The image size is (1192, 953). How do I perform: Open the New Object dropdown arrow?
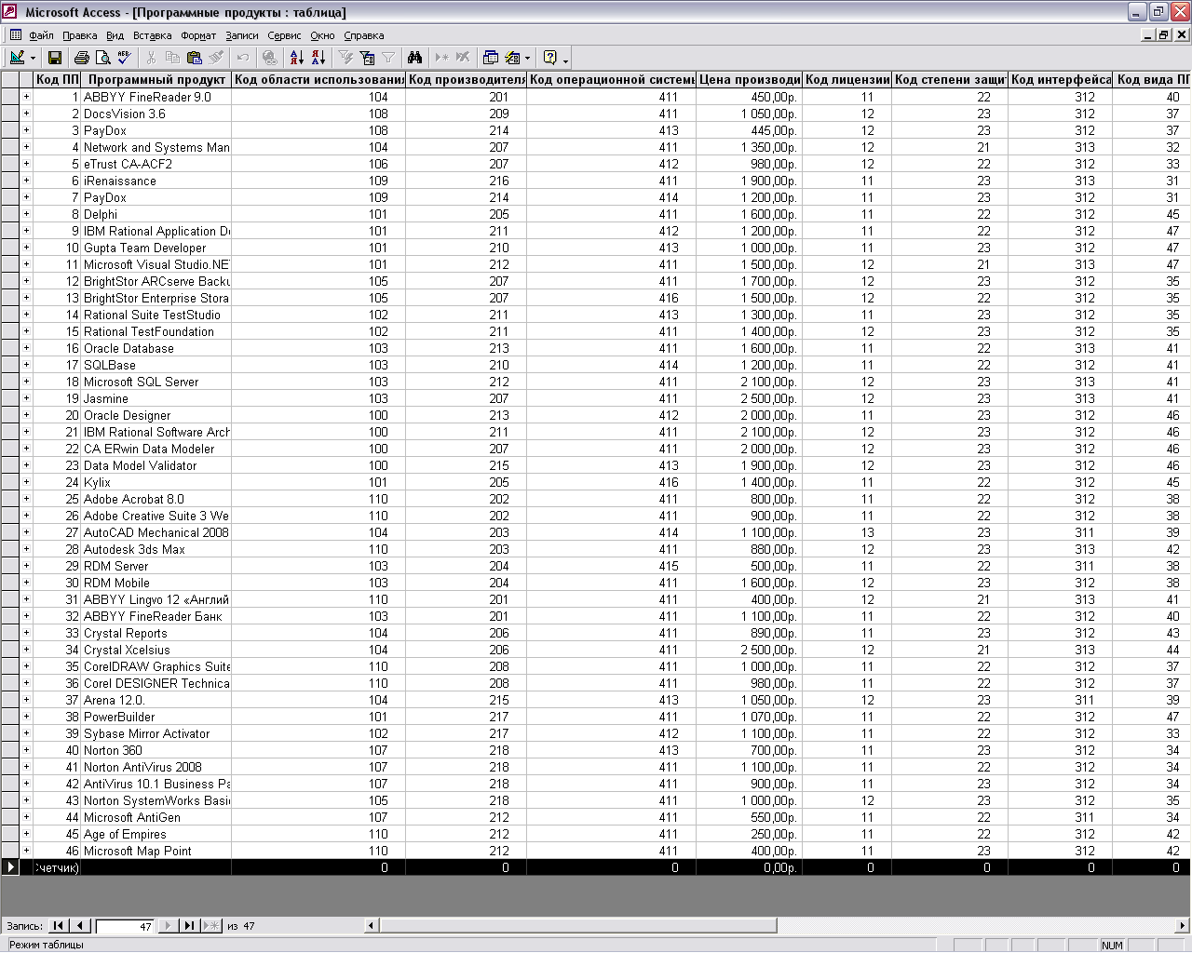527,58
